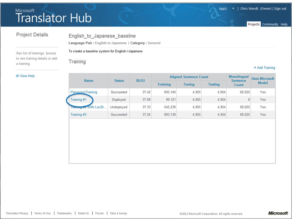Select the BLEU value 37.89
Screen dimensions: 292x219
146,100
